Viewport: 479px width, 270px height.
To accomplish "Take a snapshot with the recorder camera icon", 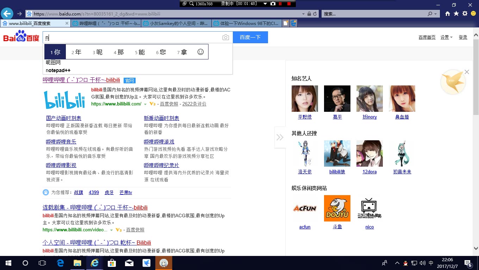I will tap(273, 4).
